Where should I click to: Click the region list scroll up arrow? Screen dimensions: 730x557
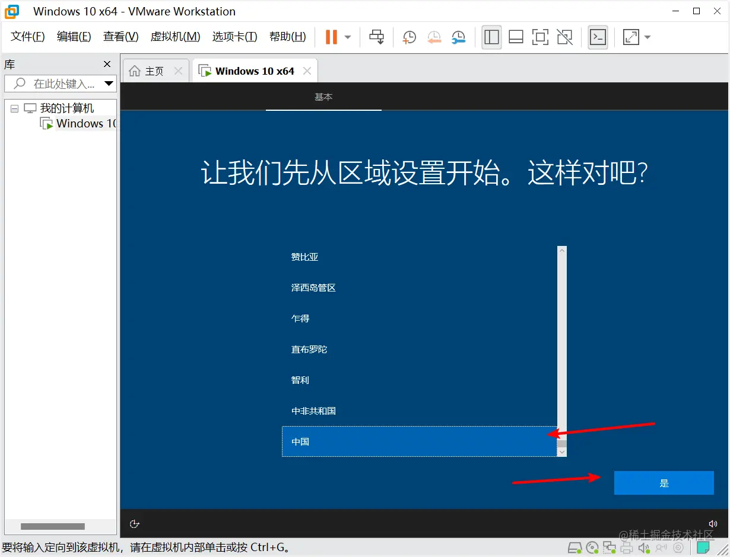[x=562, y=251]
